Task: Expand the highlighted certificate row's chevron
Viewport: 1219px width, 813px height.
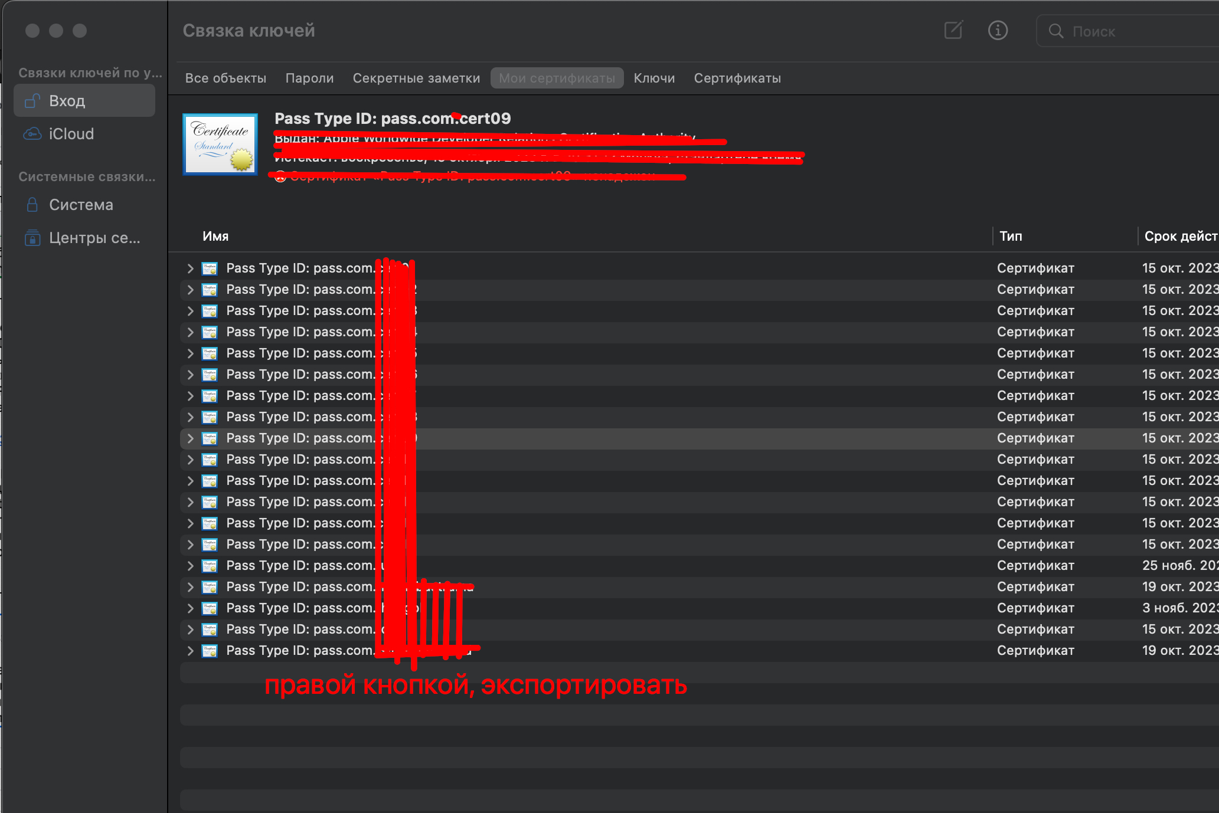Action: pyautogui.click(x=190, y=438)
